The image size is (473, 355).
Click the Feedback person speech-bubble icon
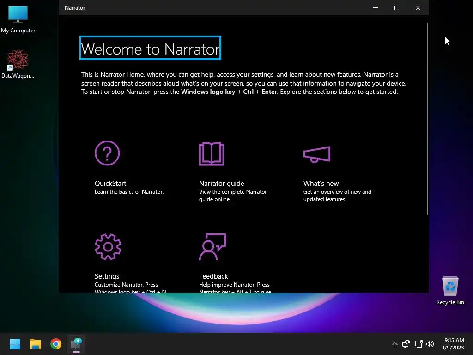[212, 247]
